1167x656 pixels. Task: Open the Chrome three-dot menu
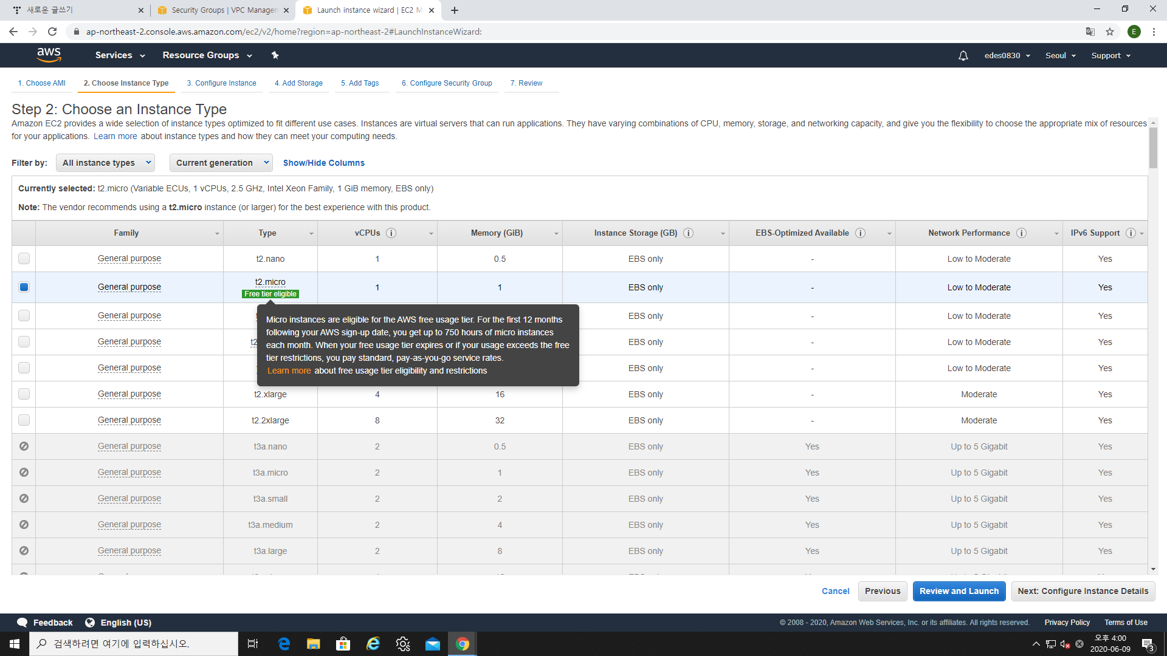click(1154, 32)
